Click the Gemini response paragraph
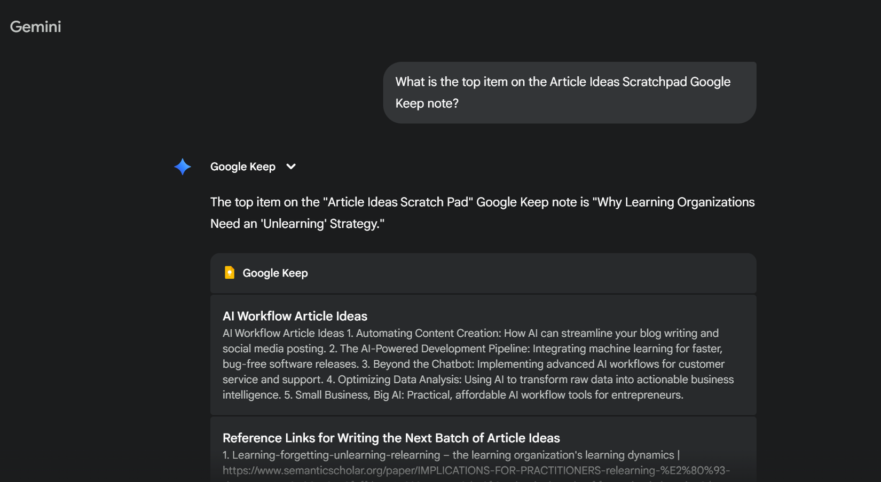 481,212
